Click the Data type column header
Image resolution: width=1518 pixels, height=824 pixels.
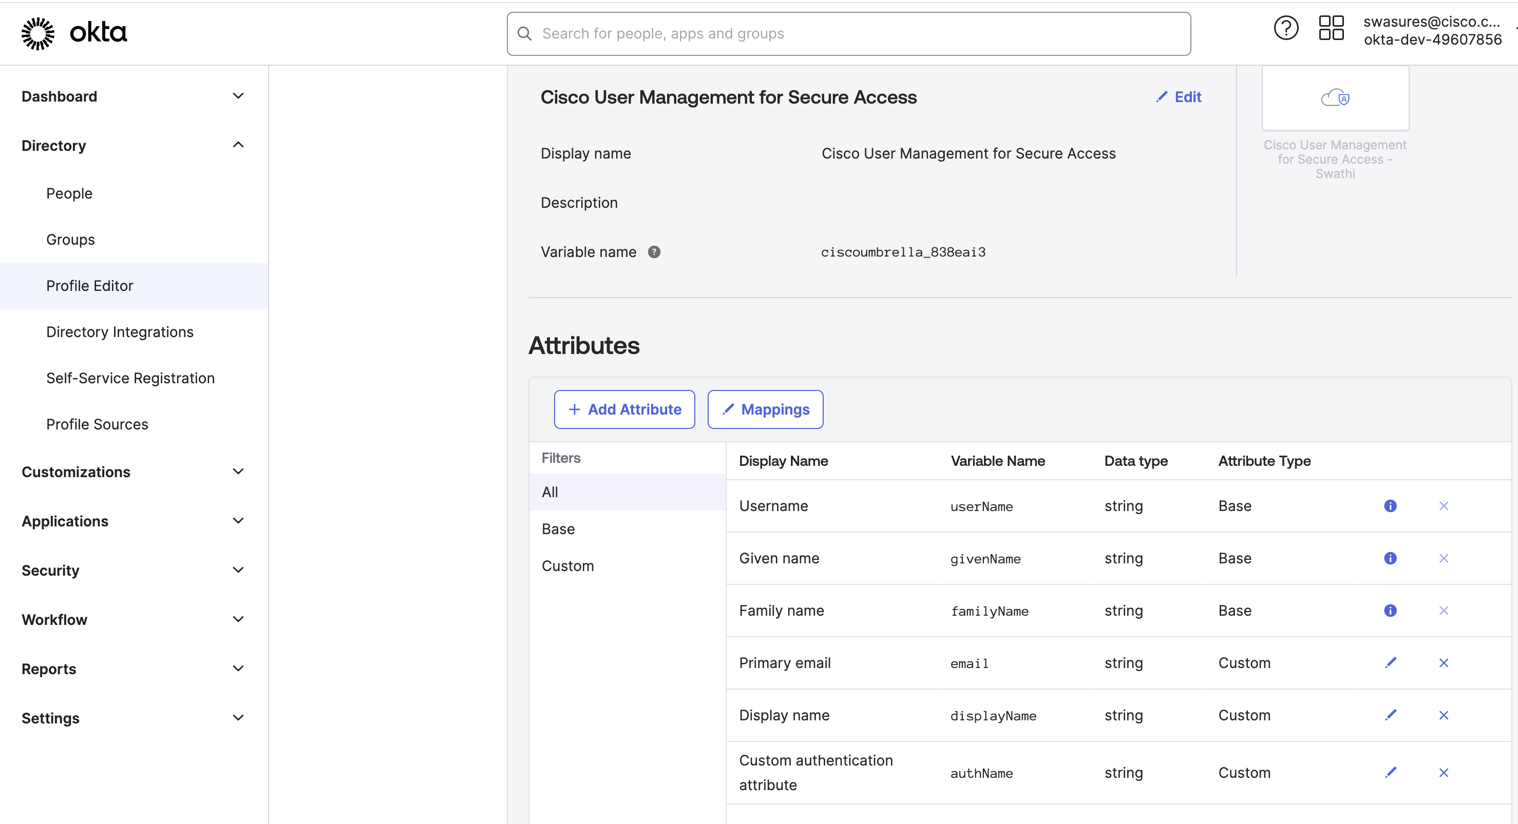coord(1135,461)
